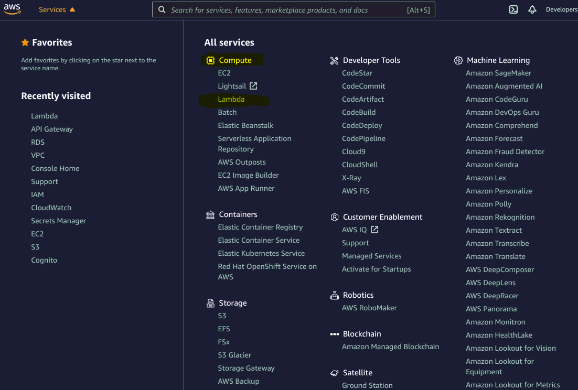Click the Storage category icon
The image size is (578, 390).
(x=210, y=303)
